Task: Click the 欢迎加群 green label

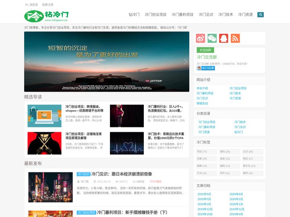Action: click(205, 50)
